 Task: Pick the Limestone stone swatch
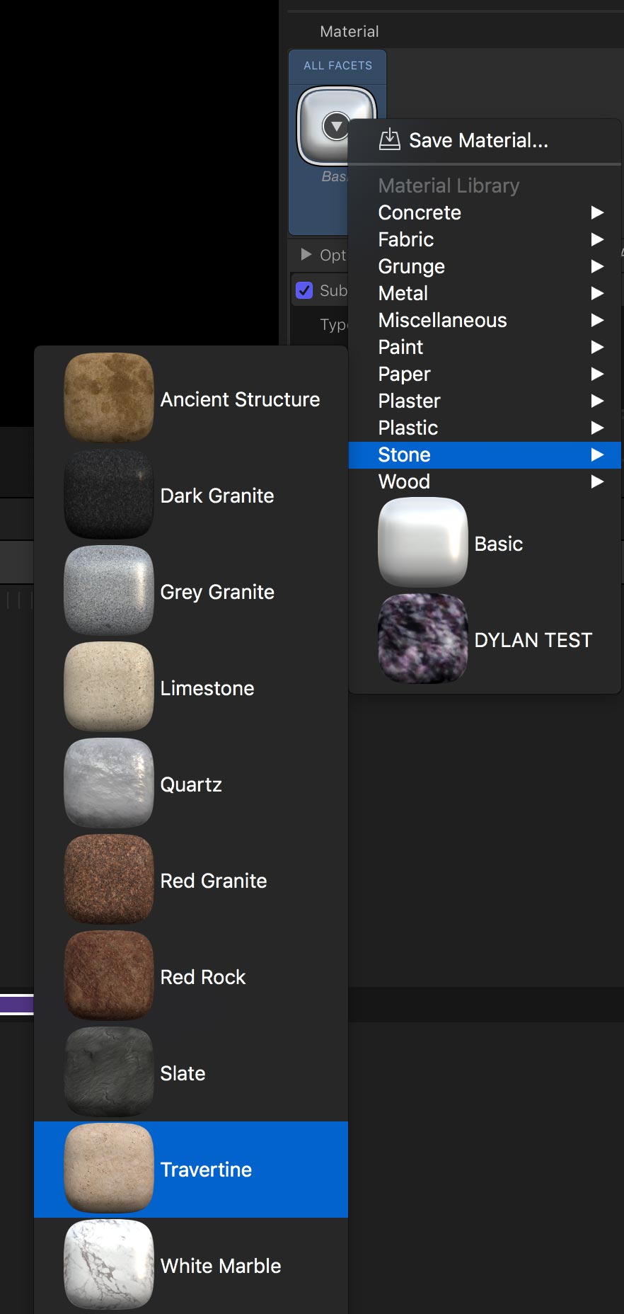point(109,687)
